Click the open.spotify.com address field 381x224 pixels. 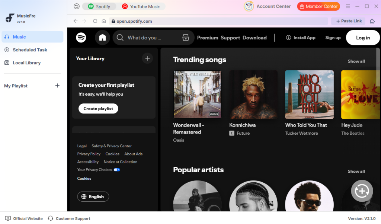click(x=219, y=21)
